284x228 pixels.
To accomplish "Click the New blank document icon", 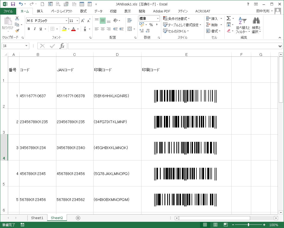I will pos(42,4).
